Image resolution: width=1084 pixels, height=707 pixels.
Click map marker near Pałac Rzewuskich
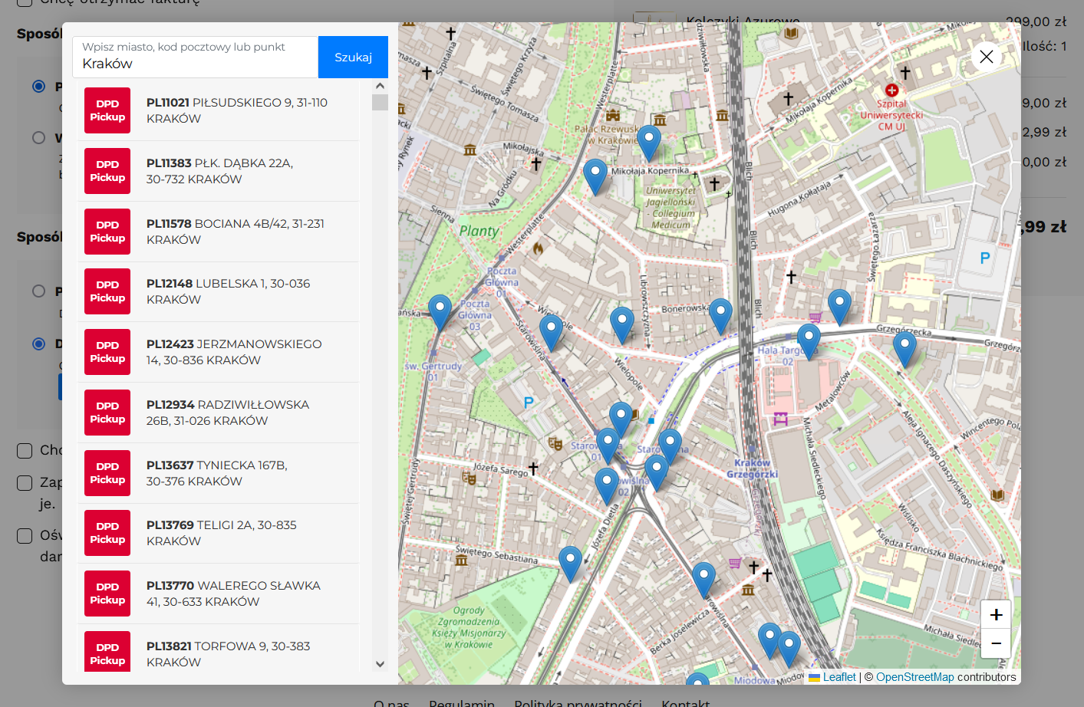649,143
